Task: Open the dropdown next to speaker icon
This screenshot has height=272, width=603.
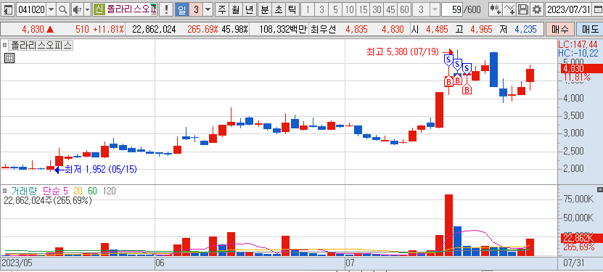Action: (x=87, y=9)
